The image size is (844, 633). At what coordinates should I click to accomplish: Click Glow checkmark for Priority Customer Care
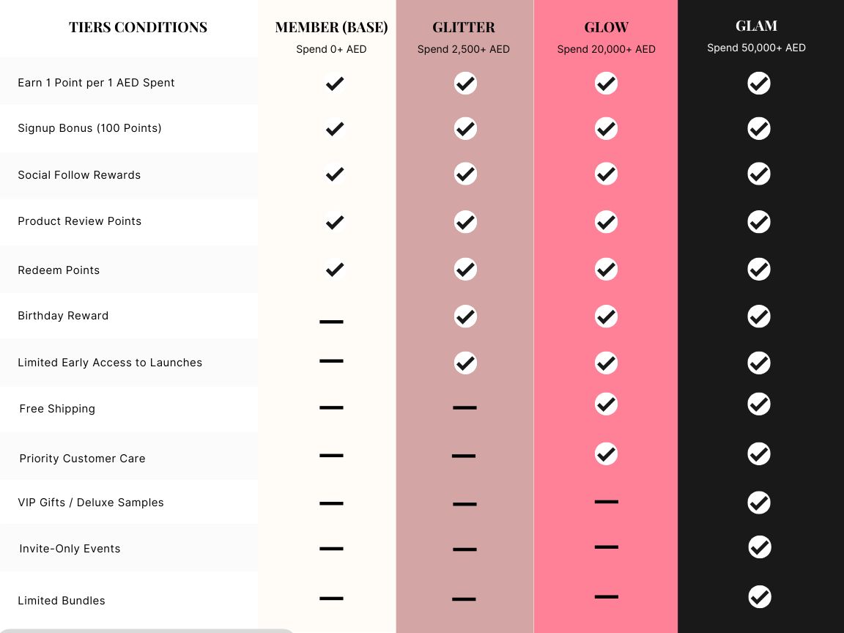(606, 454)
